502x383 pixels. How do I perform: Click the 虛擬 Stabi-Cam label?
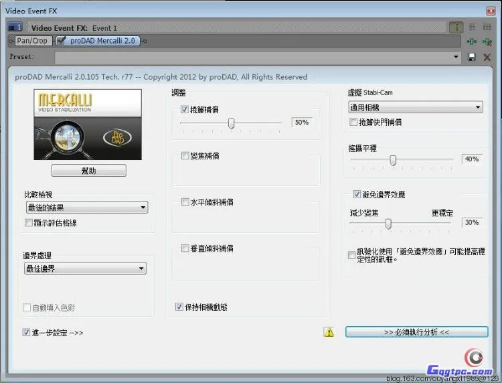[370, 92]
